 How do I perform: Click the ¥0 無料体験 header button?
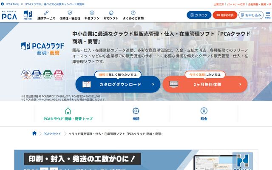point(225,15)
